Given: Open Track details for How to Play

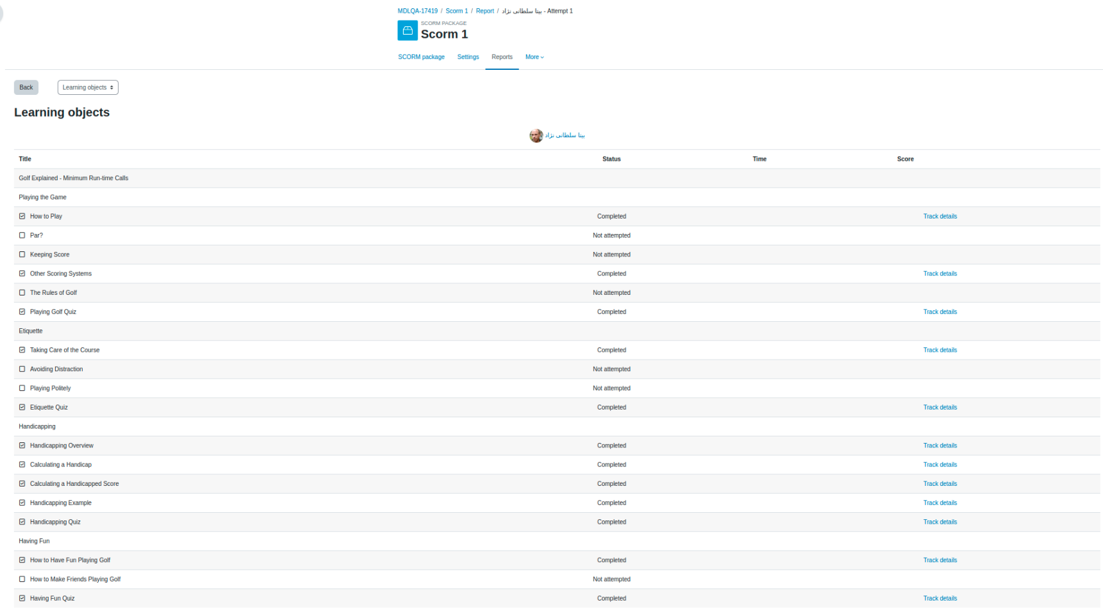Looking at the screenshot, I should coord(940,216).
